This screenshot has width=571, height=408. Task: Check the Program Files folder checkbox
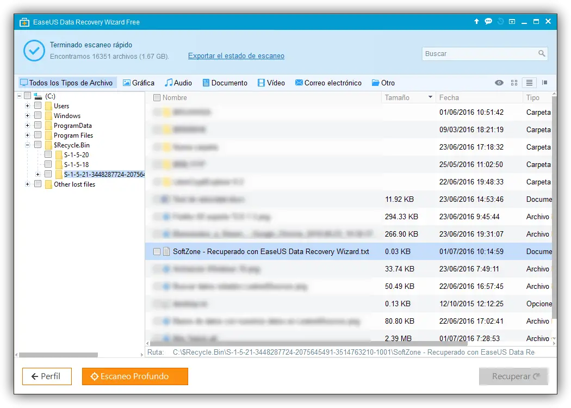[38, 135]
